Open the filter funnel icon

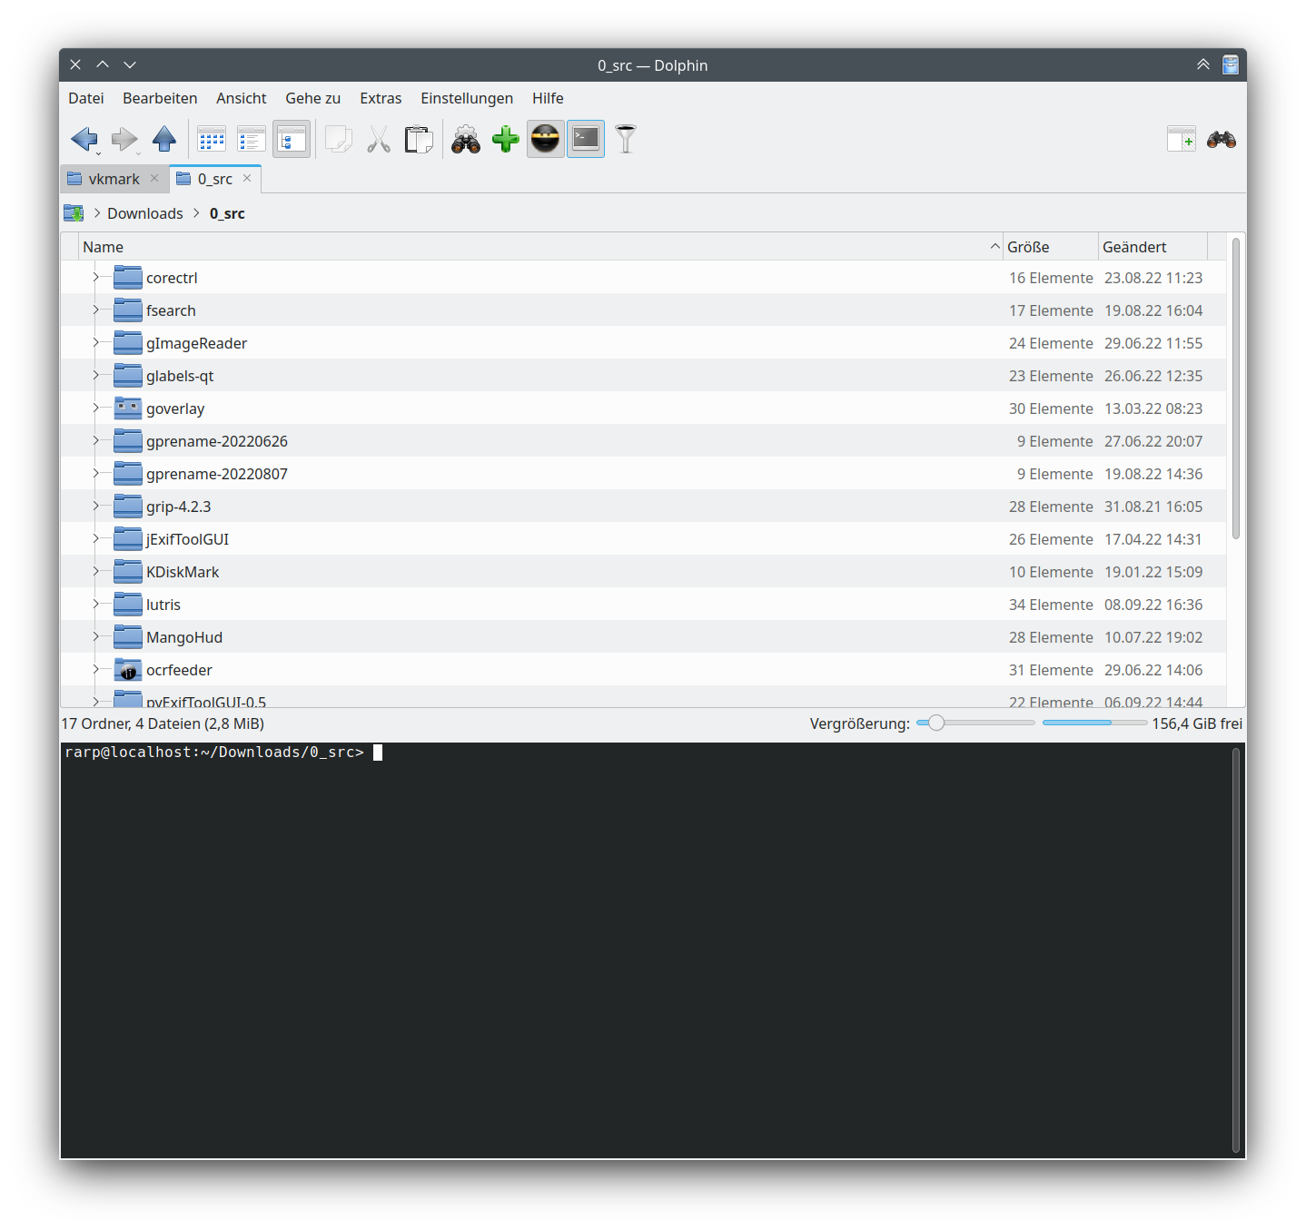click(626, 139)
